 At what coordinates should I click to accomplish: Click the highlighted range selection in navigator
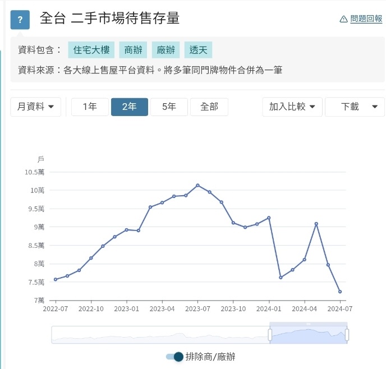tap(309, 335)
